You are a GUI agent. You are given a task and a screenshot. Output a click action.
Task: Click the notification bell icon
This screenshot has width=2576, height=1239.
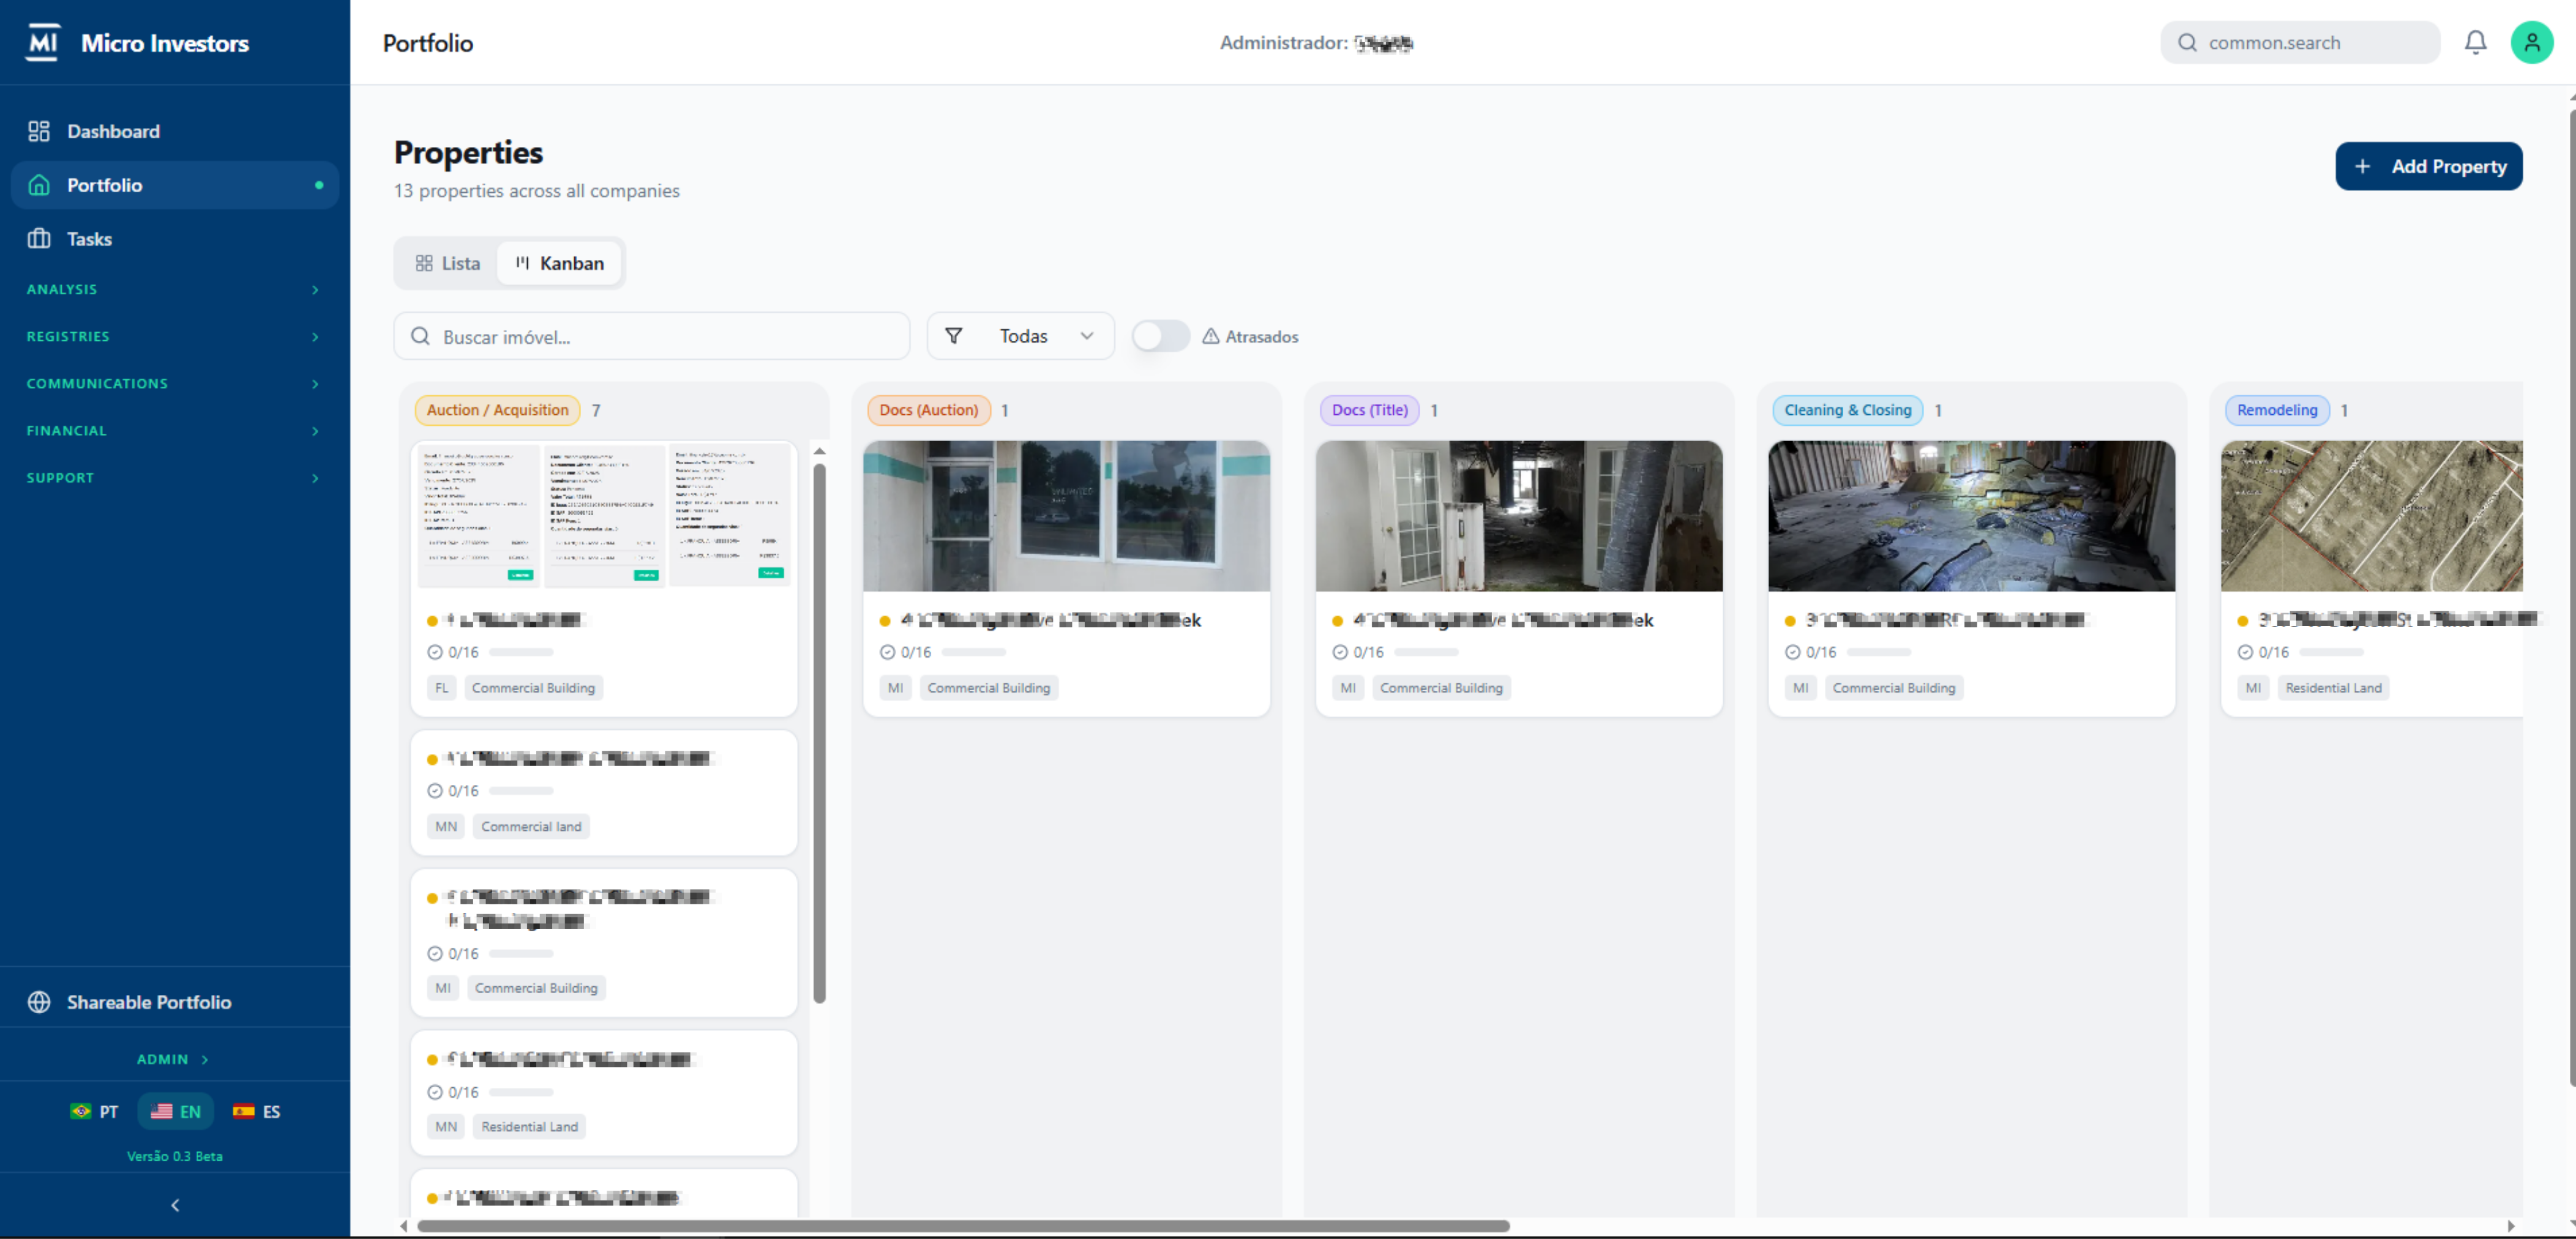[x=2475, y=42]
